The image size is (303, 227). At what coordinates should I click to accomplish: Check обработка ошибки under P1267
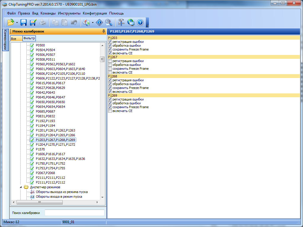110,65
